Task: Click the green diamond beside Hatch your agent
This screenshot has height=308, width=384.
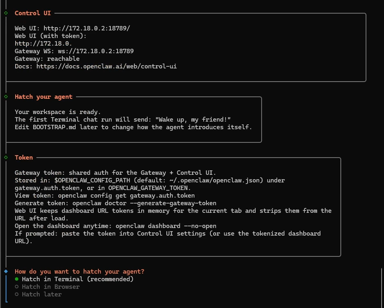Action: pyautogui.click(x=6, y=97)
